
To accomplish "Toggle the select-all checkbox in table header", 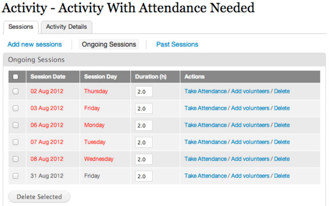I will click(15, 77).
